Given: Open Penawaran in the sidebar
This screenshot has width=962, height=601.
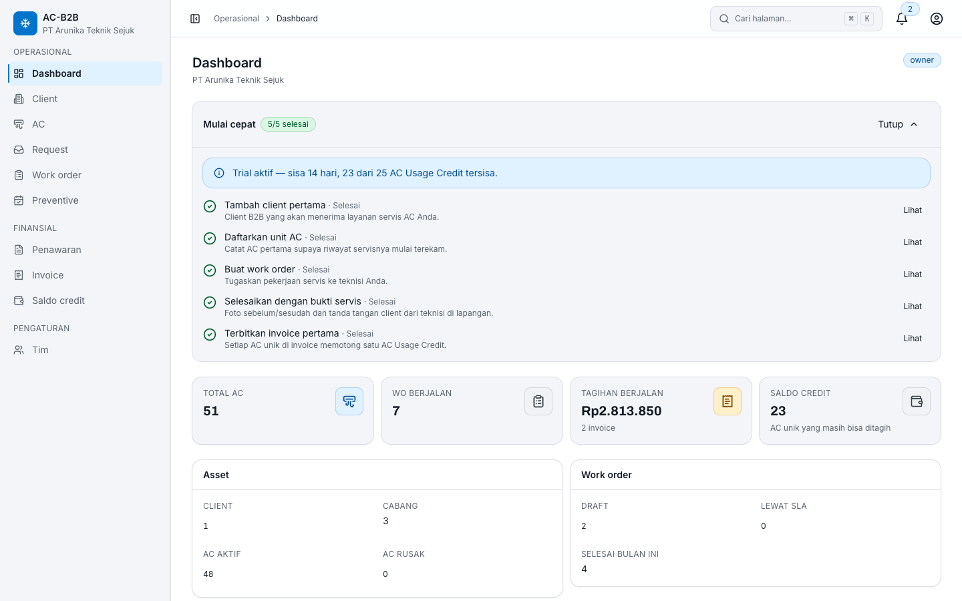Looking at the screenshot, I should [x=85, y=250].
